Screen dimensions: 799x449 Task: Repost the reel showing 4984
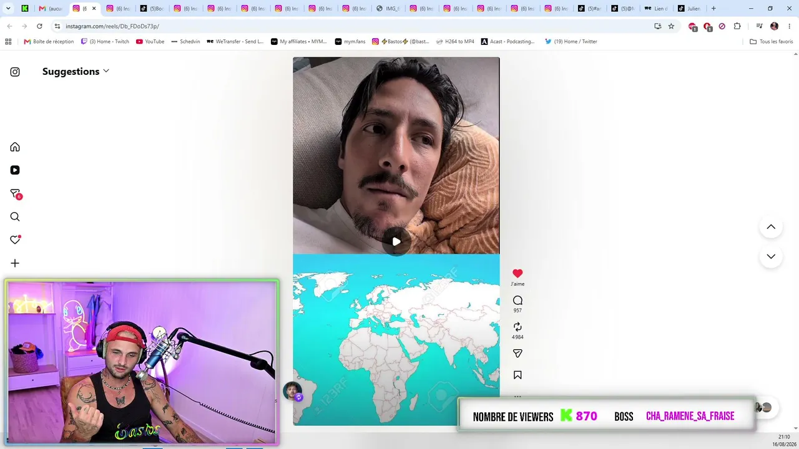(x=517, y=327)
